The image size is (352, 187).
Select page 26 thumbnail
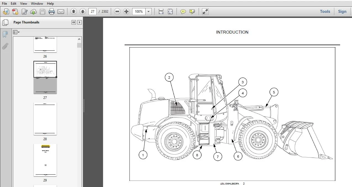(x=45, y=44)
